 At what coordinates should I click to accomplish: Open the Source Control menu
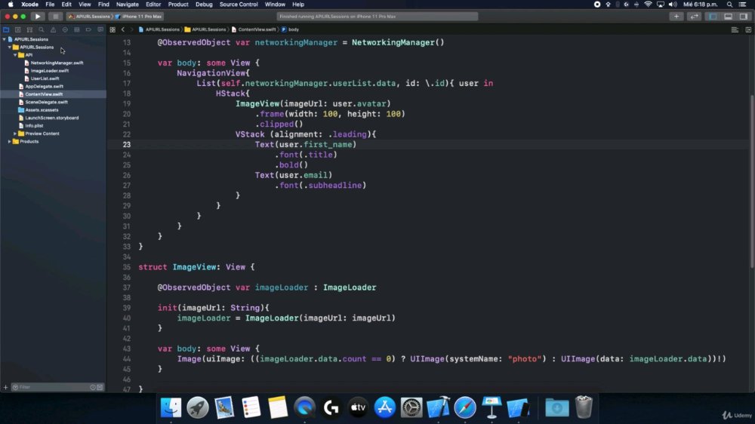(x=239, y=5)
